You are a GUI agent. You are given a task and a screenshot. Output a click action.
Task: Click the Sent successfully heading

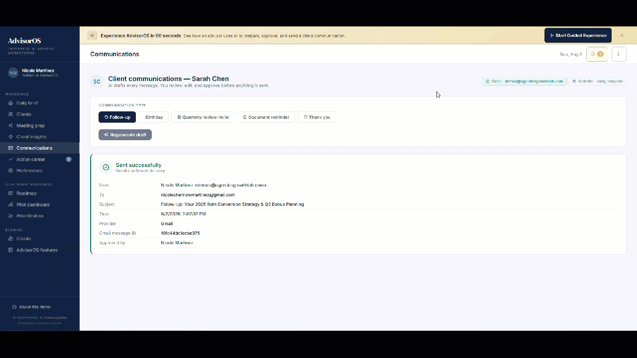click(x=138, y=165)
